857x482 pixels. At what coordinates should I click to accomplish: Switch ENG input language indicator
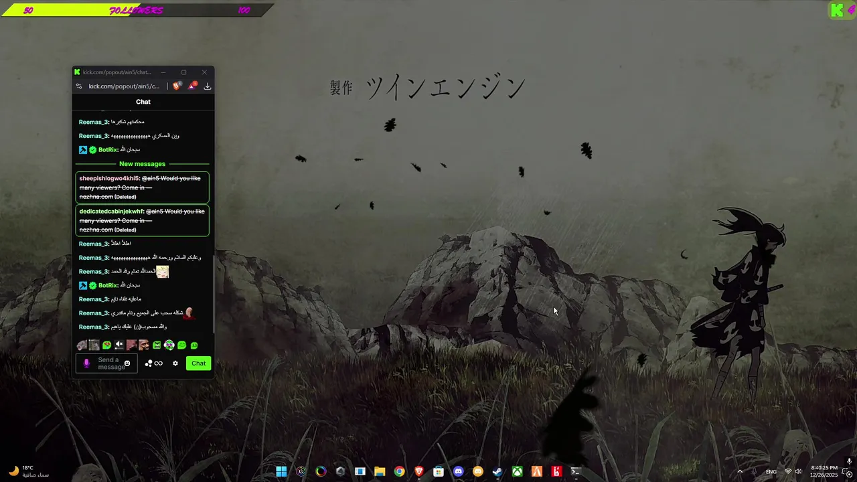pos(771,471)
